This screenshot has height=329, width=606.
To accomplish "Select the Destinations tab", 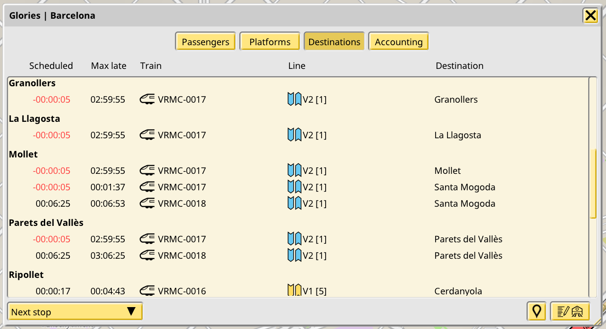I will pyautogui.click(x=334, y=42).
